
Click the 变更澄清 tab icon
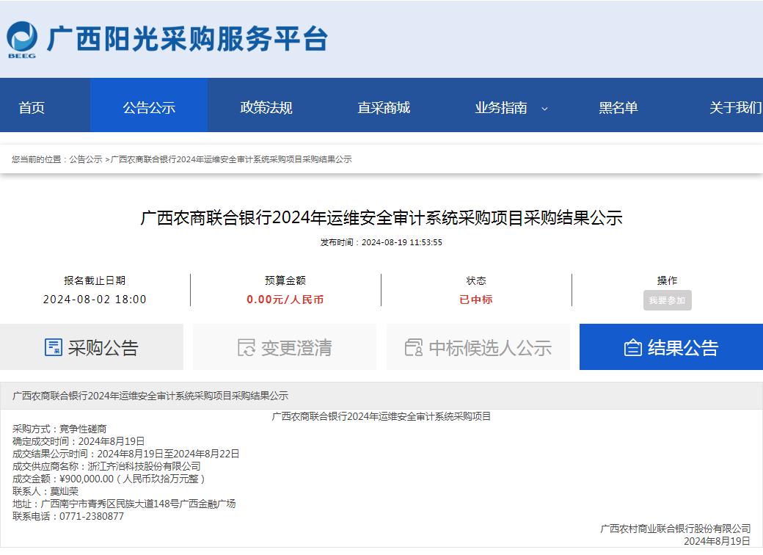click(247, 347)
